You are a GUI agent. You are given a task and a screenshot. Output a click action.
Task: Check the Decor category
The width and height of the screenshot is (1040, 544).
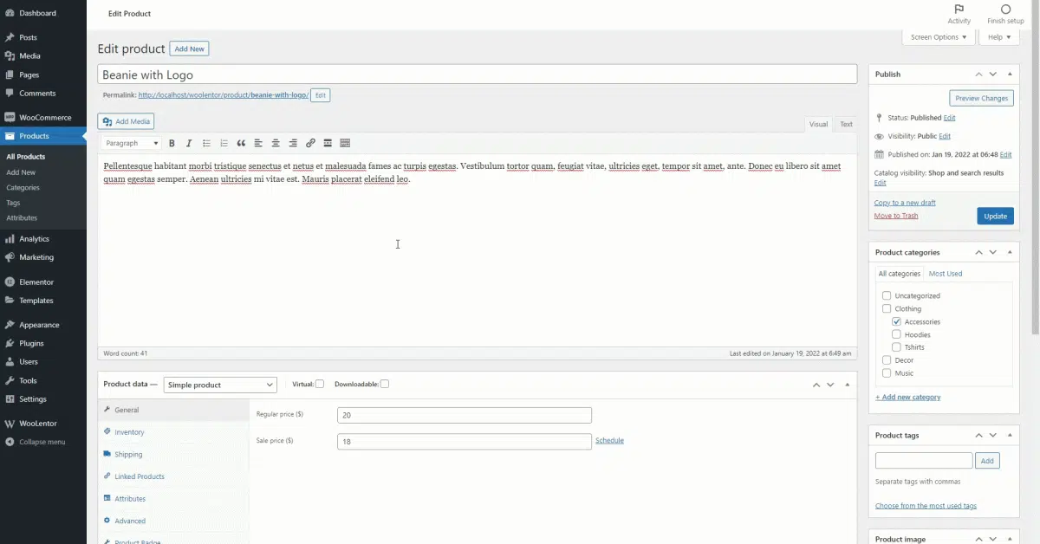pos(887,360)
